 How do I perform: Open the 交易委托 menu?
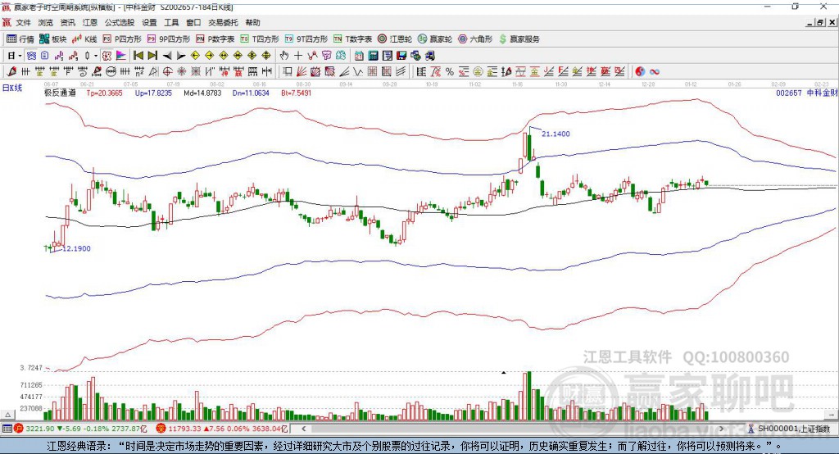(x=223, y=22)
